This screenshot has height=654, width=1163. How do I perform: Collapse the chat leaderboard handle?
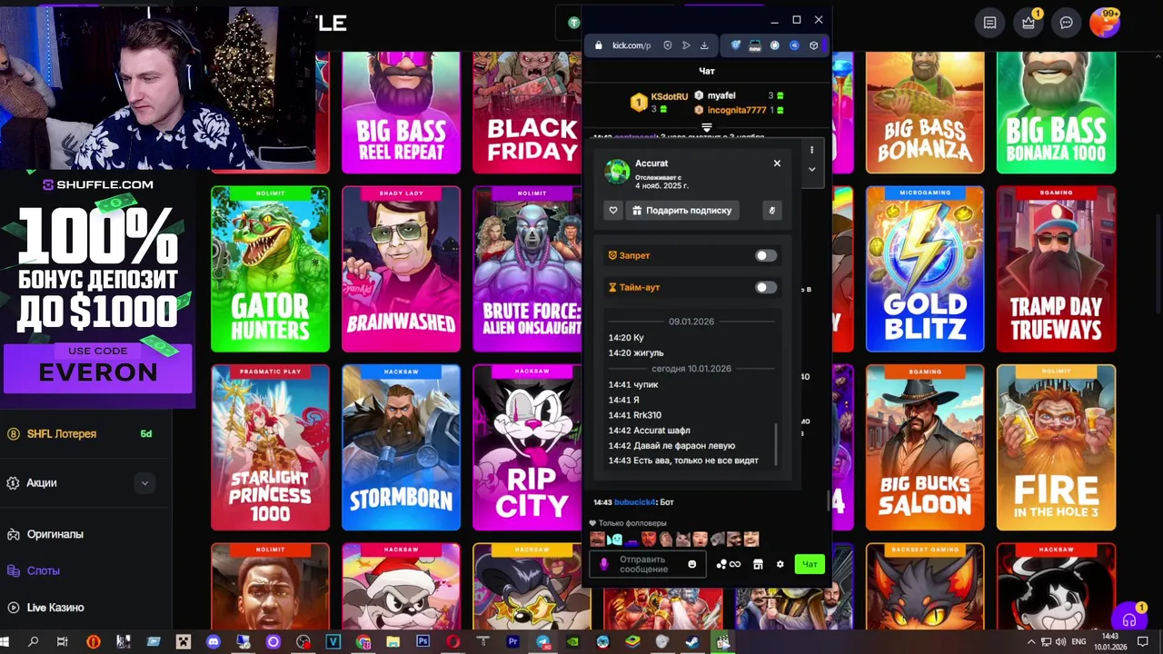point(707,127)
